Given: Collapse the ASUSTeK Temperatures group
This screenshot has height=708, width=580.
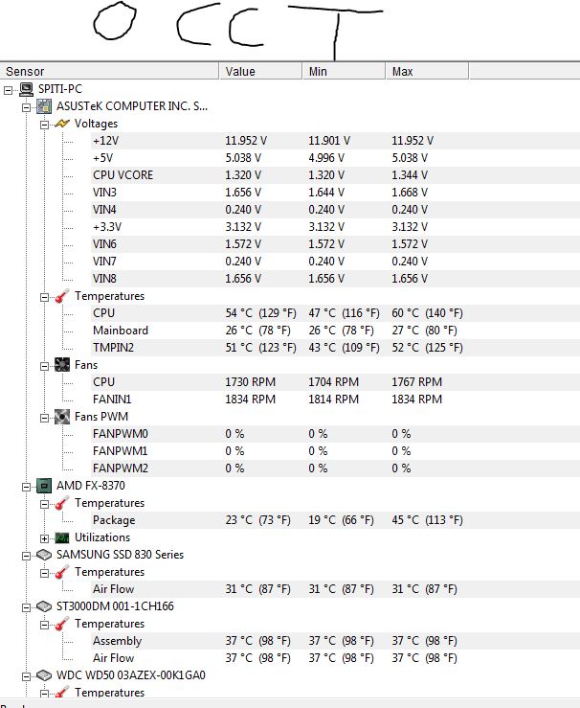Looking at the screenshot, I should click(x=45, y=297).
